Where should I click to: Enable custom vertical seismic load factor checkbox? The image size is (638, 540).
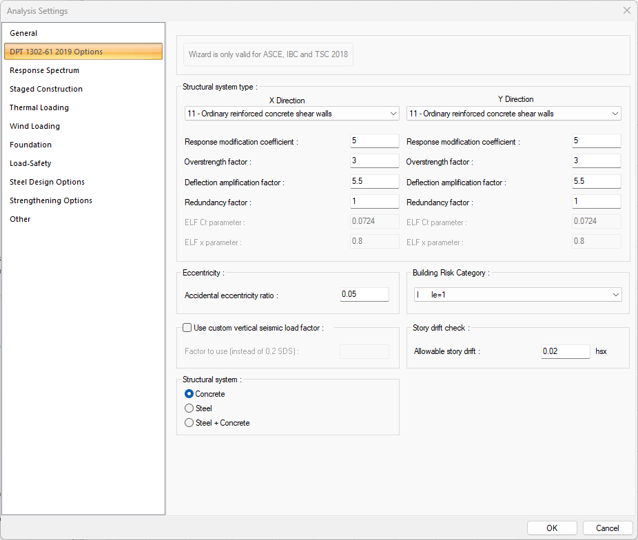pos(187,328)
